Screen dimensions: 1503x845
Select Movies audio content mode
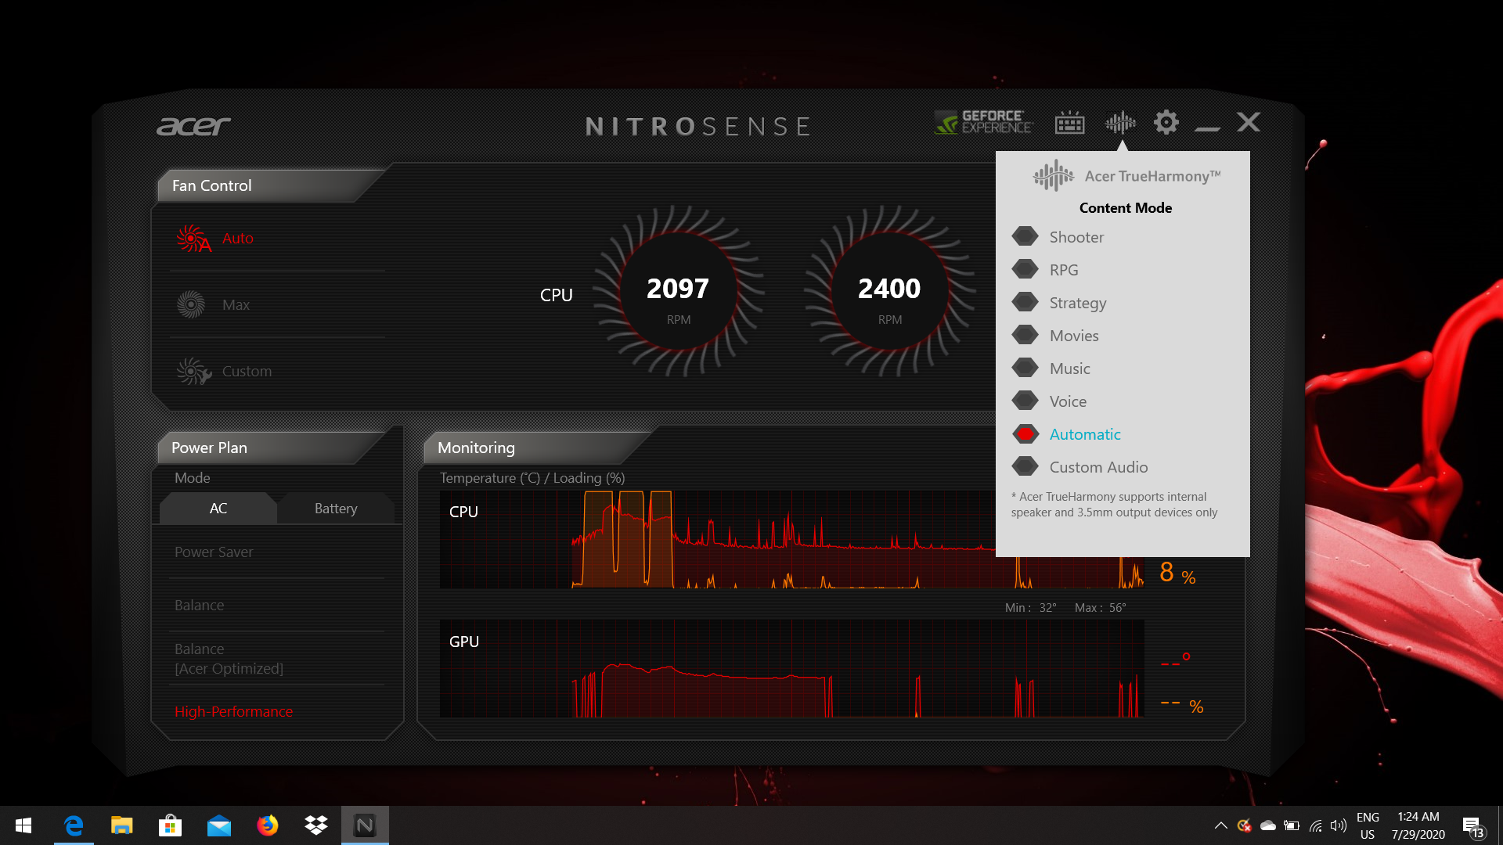coord(1073,336)
